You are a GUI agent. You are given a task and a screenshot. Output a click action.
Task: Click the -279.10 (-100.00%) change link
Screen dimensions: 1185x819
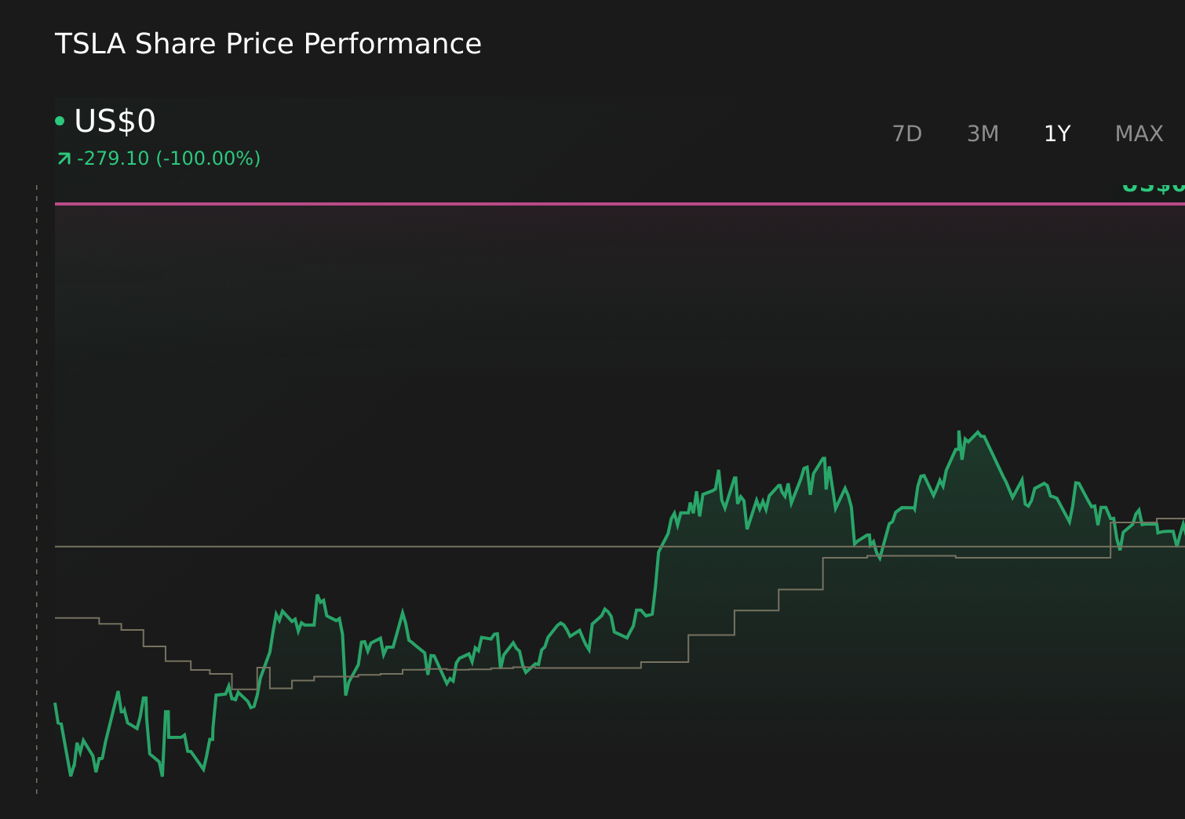[169, 158]
